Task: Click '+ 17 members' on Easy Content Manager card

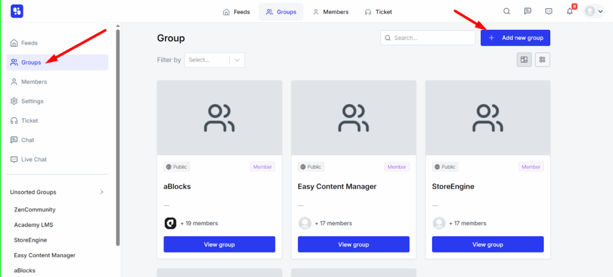Action: pyautogui.click(x=333, y=224)
